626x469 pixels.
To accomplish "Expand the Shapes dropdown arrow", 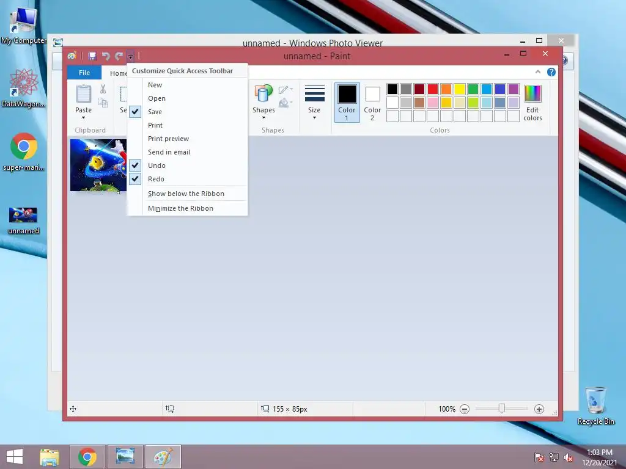I will tap(263, 118).
